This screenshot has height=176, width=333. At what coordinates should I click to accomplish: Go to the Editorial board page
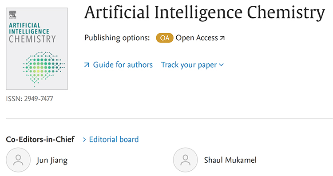pos(114,139)
